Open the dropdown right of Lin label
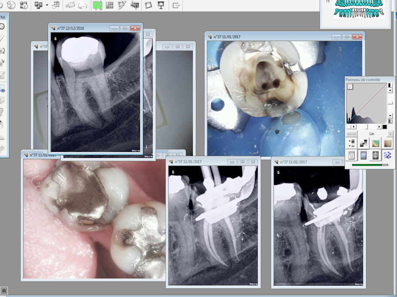The height and width of the screenshot is (297, 397). pyautogui.click(x=390, y=134)
